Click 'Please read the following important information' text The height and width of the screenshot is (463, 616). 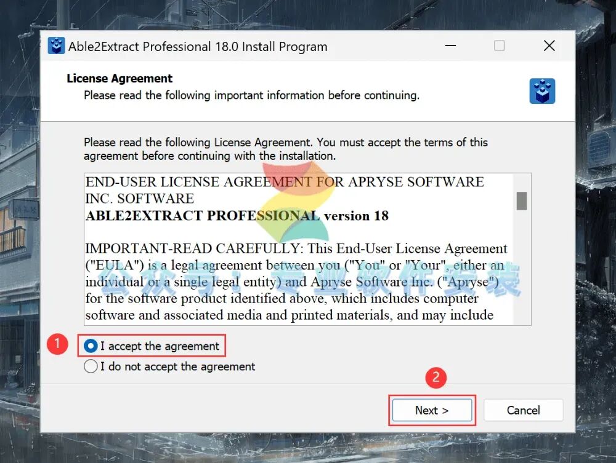pos(251,95)
